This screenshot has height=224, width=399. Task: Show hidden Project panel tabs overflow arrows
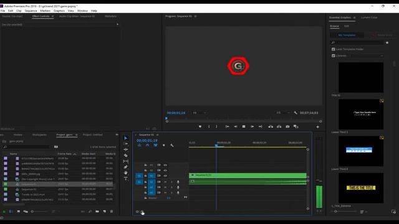(x=117, y=134)
